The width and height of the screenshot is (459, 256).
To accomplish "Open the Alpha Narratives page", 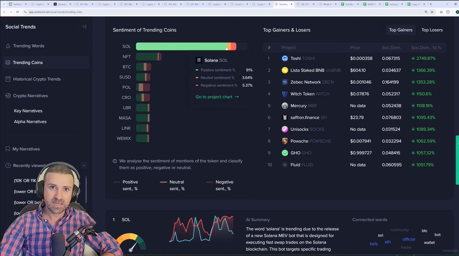I will pyautogui.click(x=30, y=122).
